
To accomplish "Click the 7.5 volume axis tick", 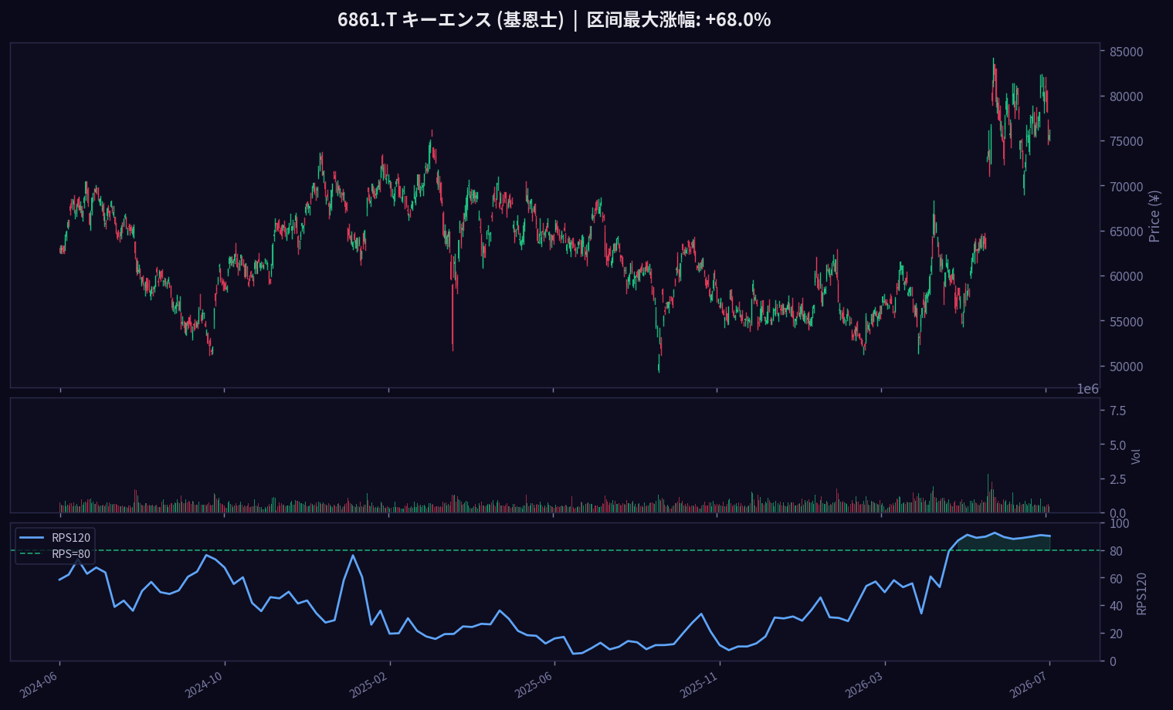I will pyautogui.click(x=1117, y=411).
